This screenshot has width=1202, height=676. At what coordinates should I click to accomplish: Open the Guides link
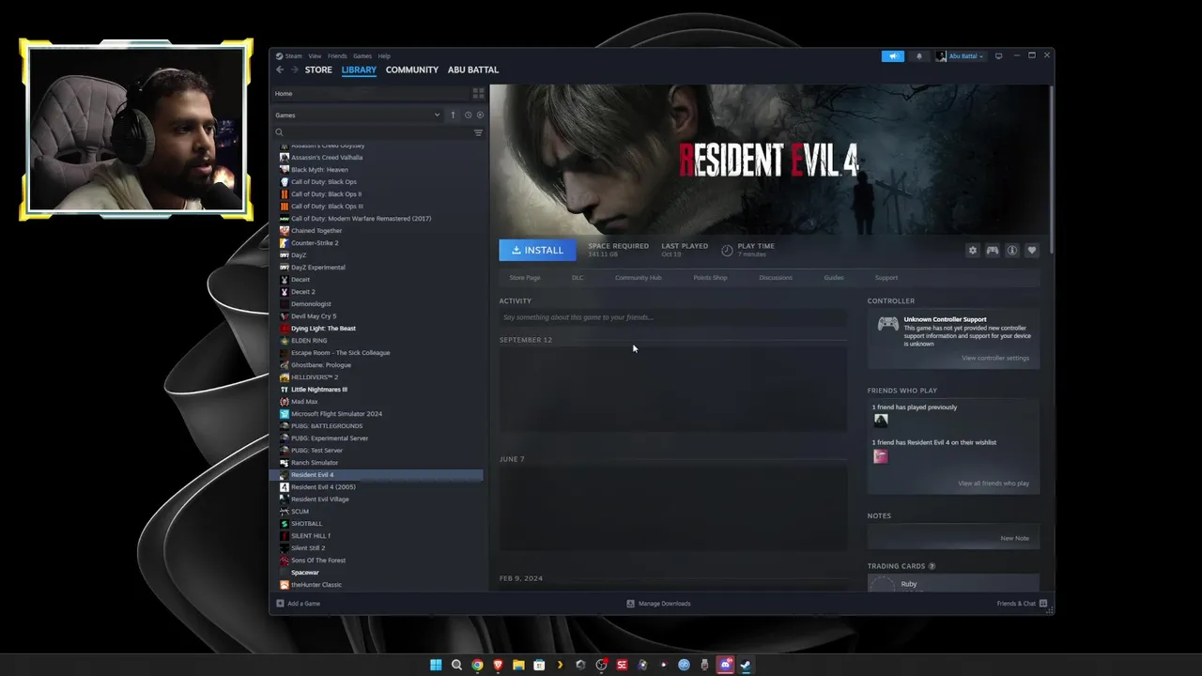(x=834, y=278)
